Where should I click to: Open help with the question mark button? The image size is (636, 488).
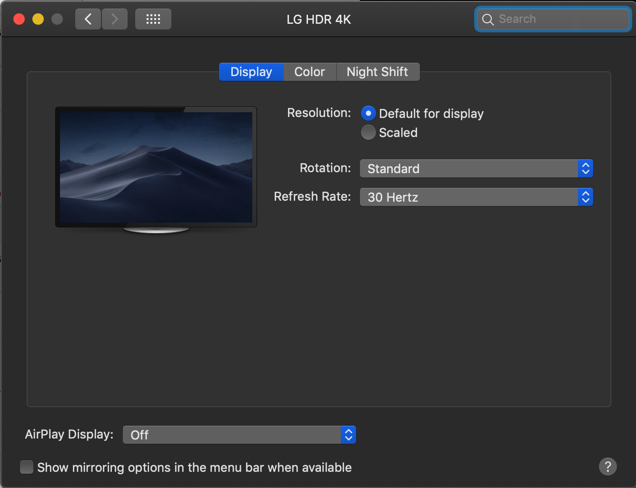[x=608, y=467]
